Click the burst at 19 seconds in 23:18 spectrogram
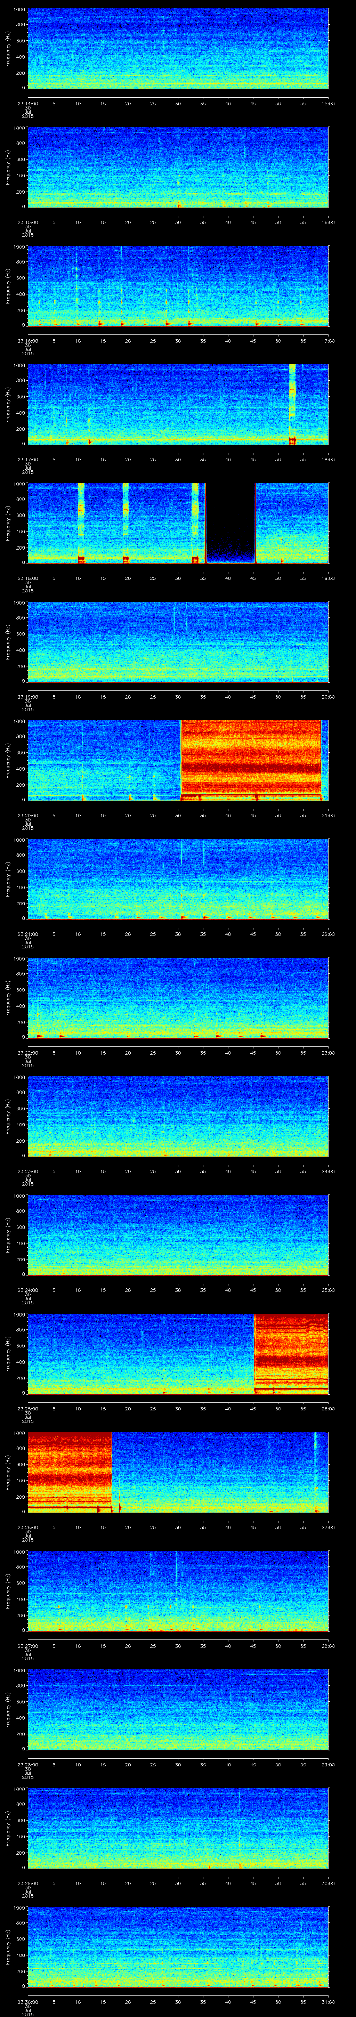The width and height of the screenshot is (356, 2017). click(x=126, y=522)
